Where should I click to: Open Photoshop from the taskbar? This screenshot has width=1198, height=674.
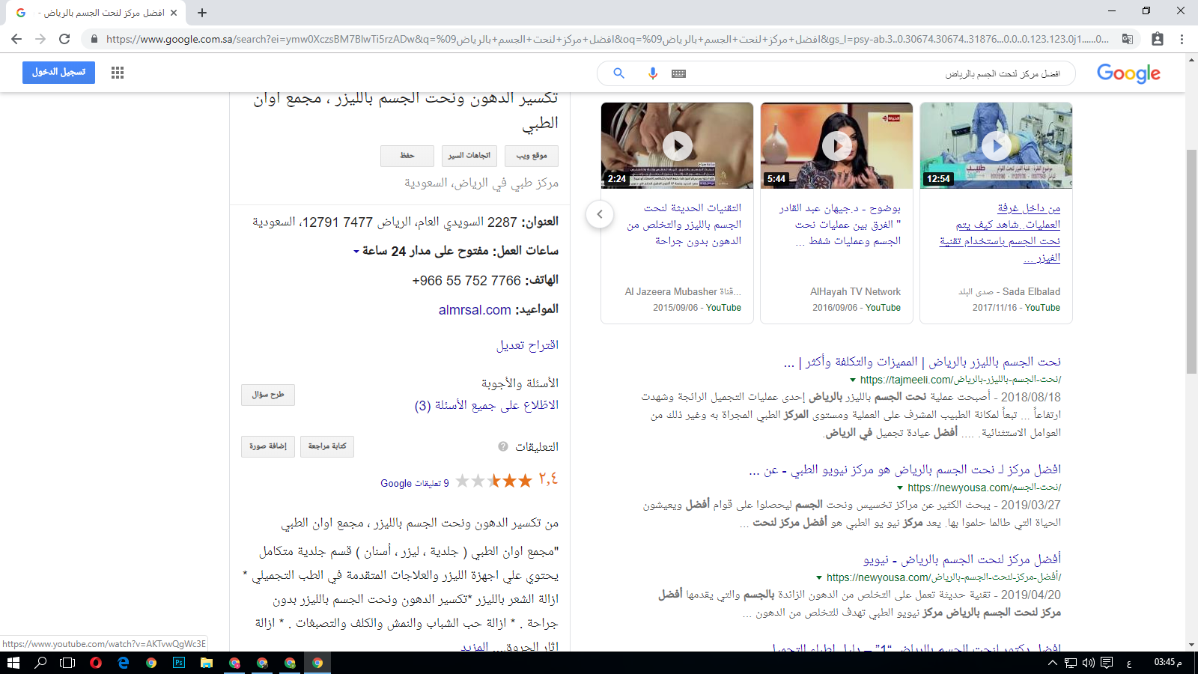point(179,663)
